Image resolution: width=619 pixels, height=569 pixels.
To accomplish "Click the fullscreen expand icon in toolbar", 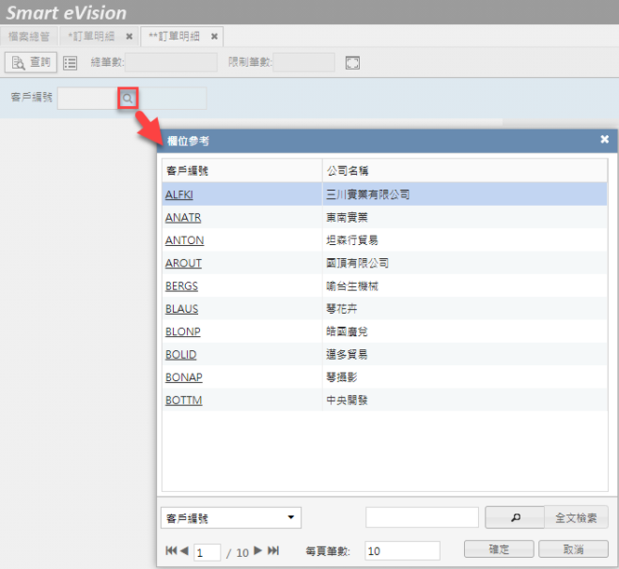I will coord(353,63).
